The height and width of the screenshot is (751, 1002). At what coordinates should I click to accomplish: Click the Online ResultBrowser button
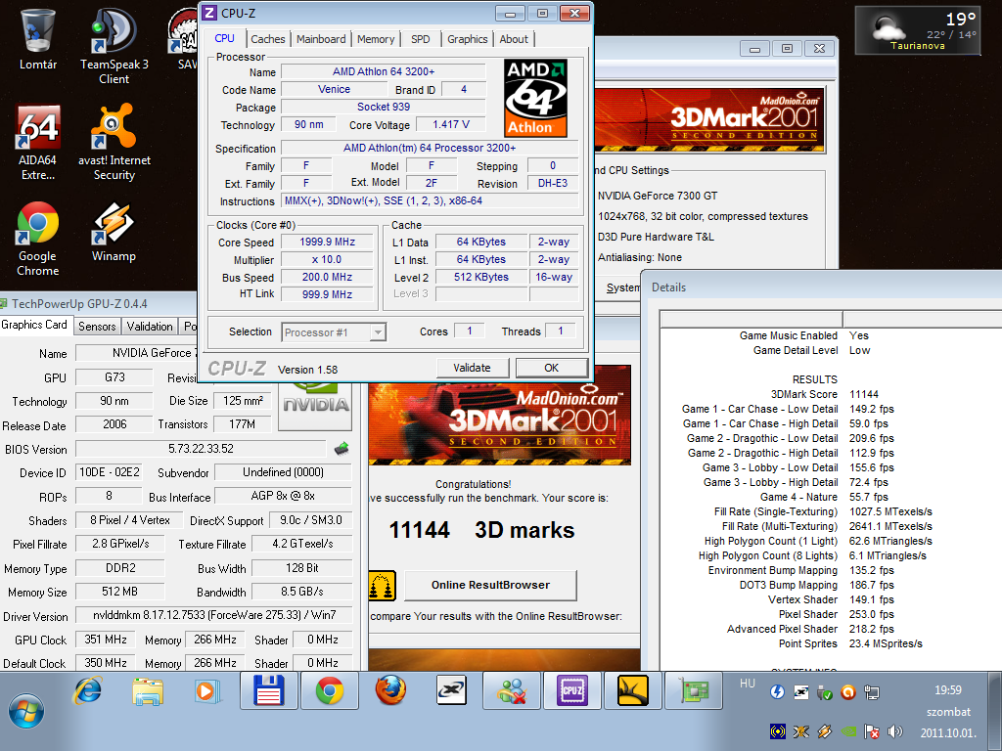click(491, 585)
